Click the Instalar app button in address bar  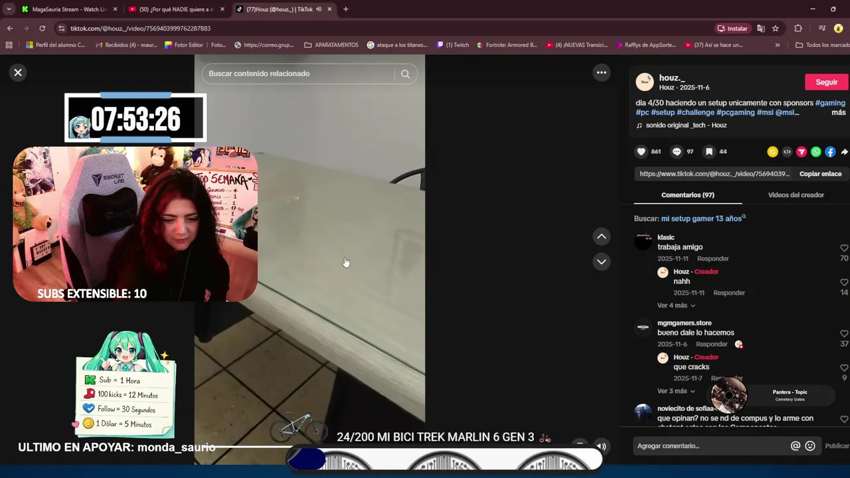tap(732, 29)
